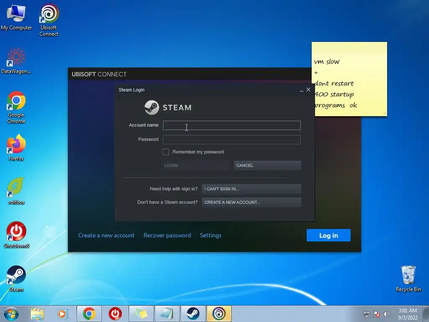Open the Windows Start menu
The width and height of the screenshot is (429, 322).
(x=11, y=314)
